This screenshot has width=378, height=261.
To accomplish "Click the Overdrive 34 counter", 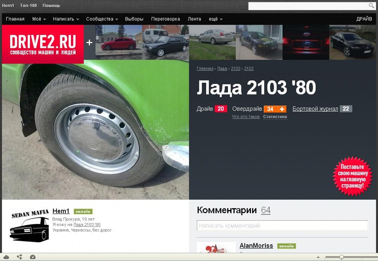I will point(270,109).
